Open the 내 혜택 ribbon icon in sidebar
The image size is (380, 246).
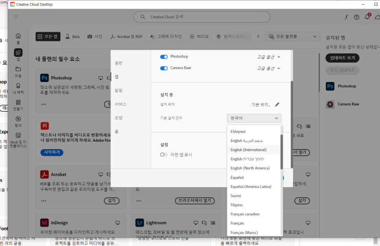click(18, 86)
